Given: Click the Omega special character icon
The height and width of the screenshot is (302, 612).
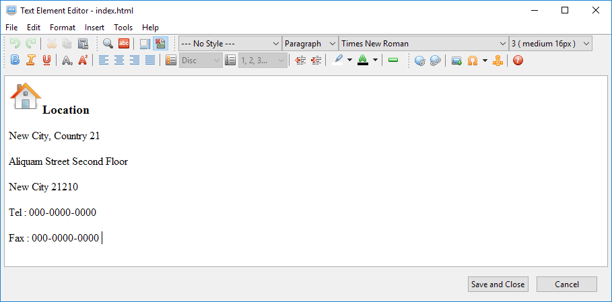Looking at the screenshot, I should pos(473,61).
